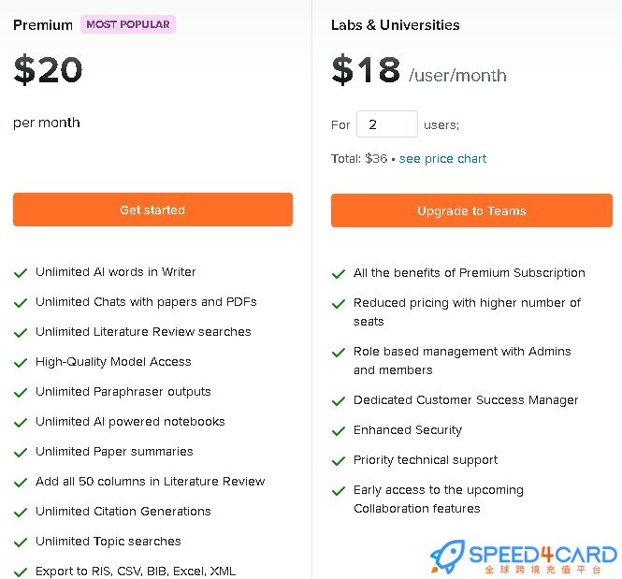
Task: Click the checkmark beside All the benefits of Premium
Action: [339, 274]
